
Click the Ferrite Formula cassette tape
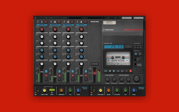[x=118, y=58]
